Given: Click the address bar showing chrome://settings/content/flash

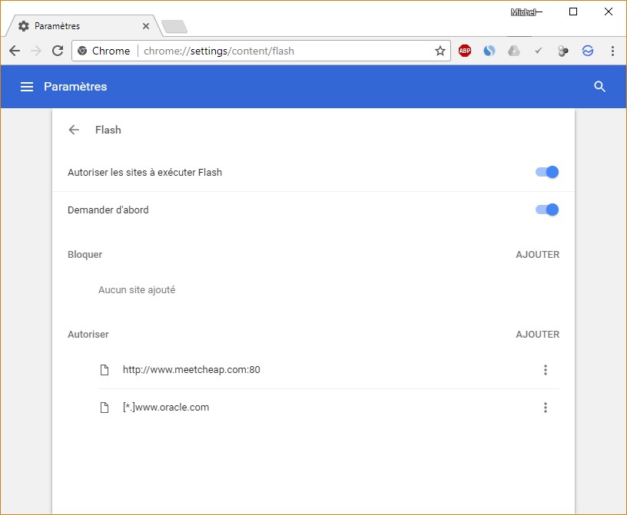Looking at the screenshot, I should point(284,51).
